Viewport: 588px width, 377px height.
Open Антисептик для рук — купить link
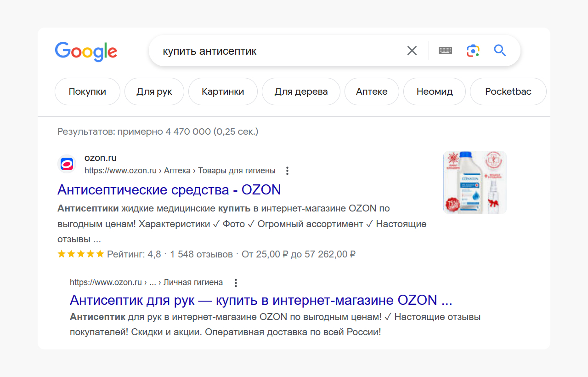[261, 300]
